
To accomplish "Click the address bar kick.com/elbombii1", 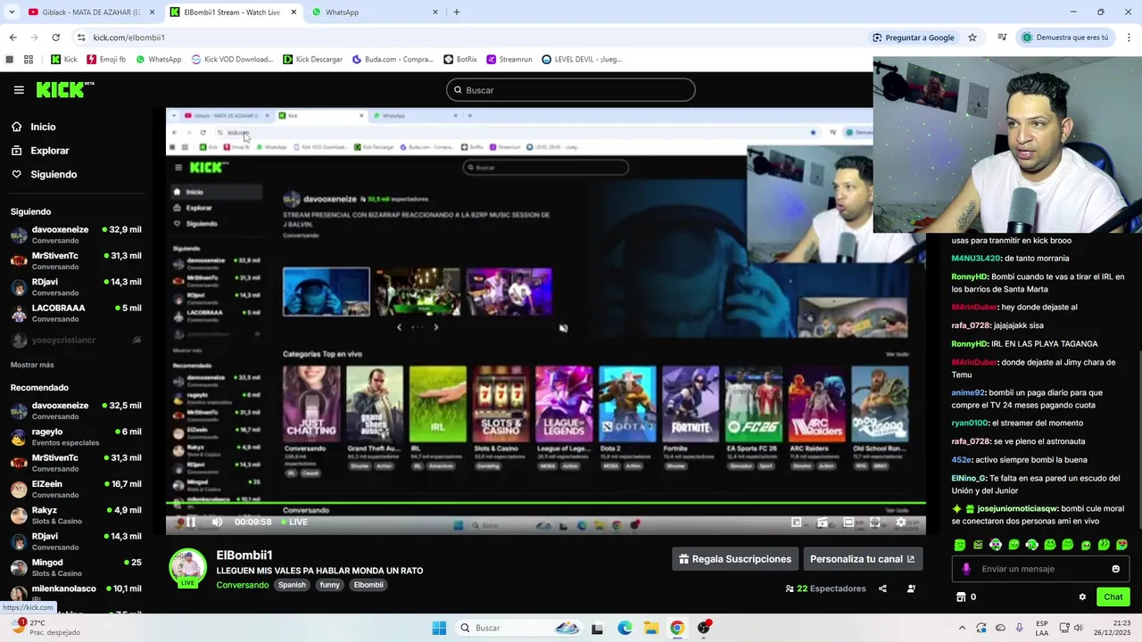I will pyautogui.click(x=129, y=37).
